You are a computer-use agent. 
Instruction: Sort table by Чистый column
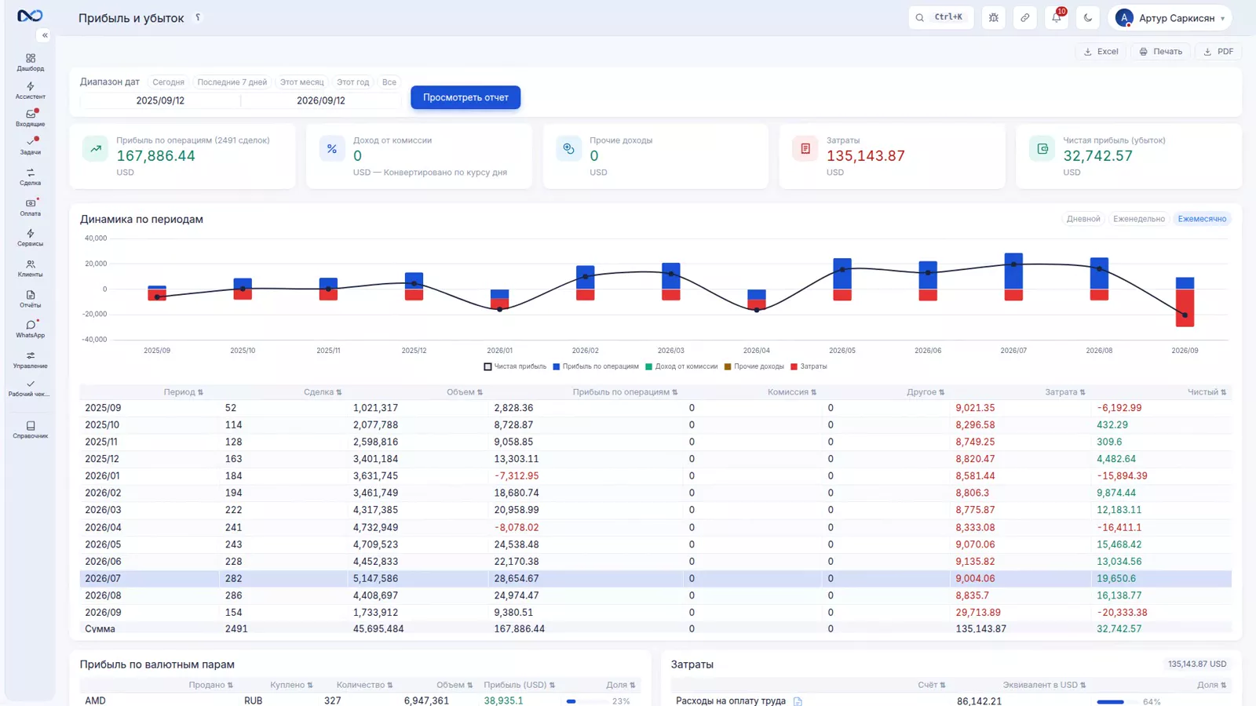pos(1207,392)
